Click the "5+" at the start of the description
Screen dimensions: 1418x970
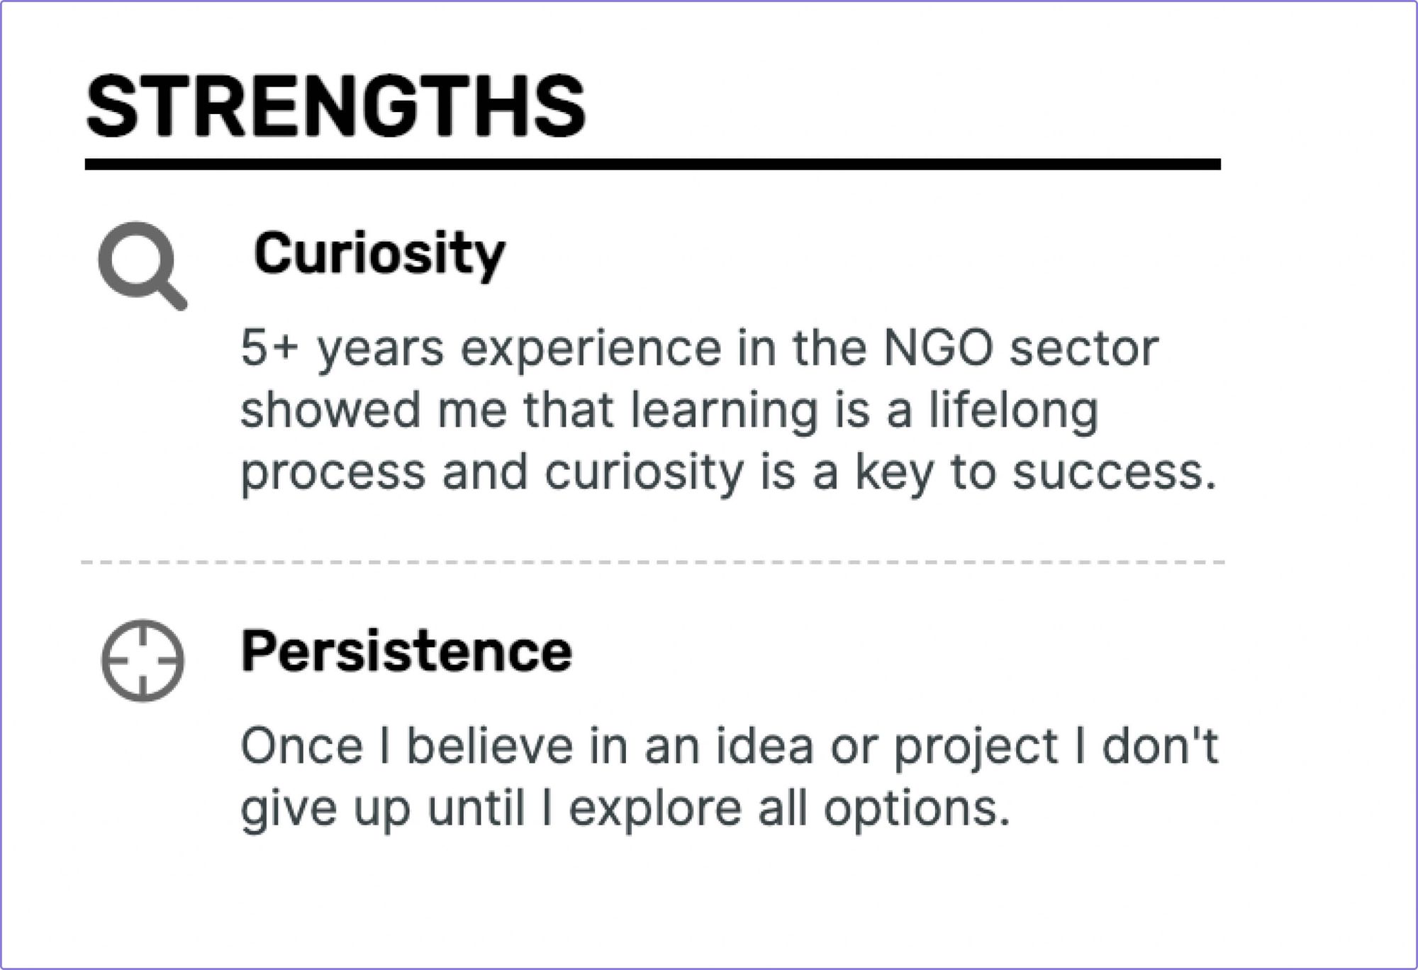pos(269,348)
